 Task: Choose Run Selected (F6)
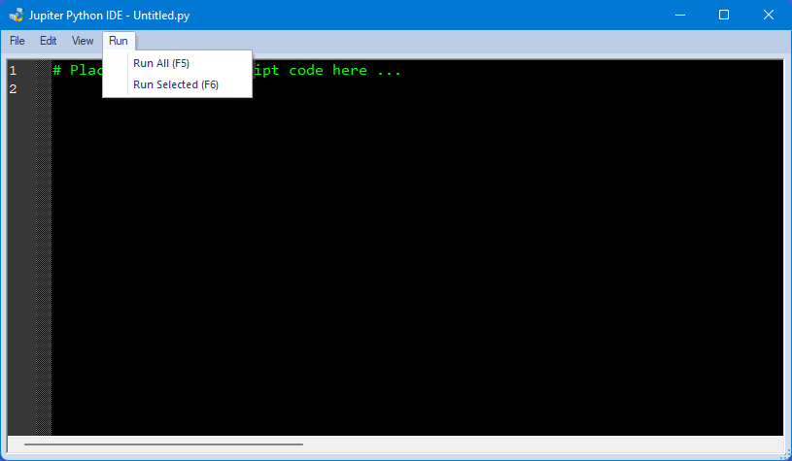175,84
